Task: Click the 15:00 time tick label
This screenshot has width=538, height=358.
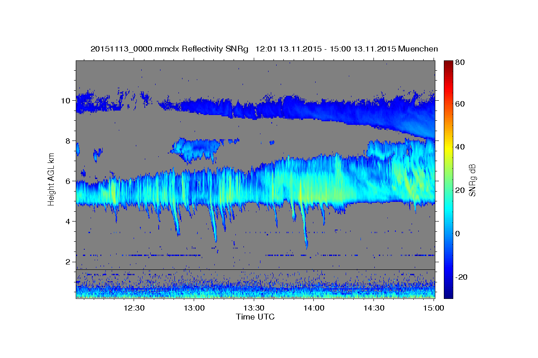Action: [434, 308]
